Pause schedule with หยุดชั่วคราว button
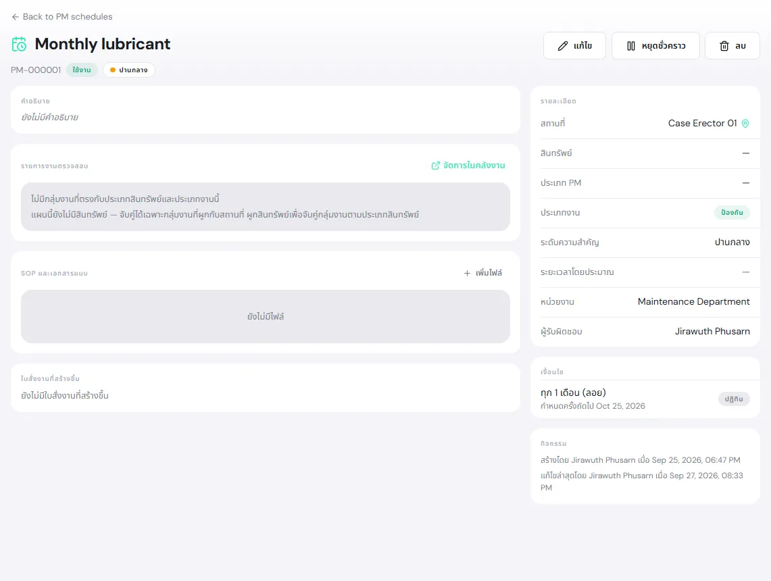 [655, 46]
